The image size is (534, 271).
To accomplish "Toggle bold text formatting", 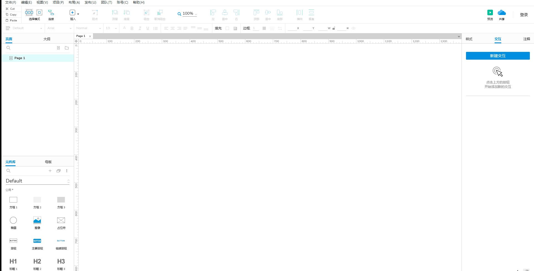I will (132, 28).
